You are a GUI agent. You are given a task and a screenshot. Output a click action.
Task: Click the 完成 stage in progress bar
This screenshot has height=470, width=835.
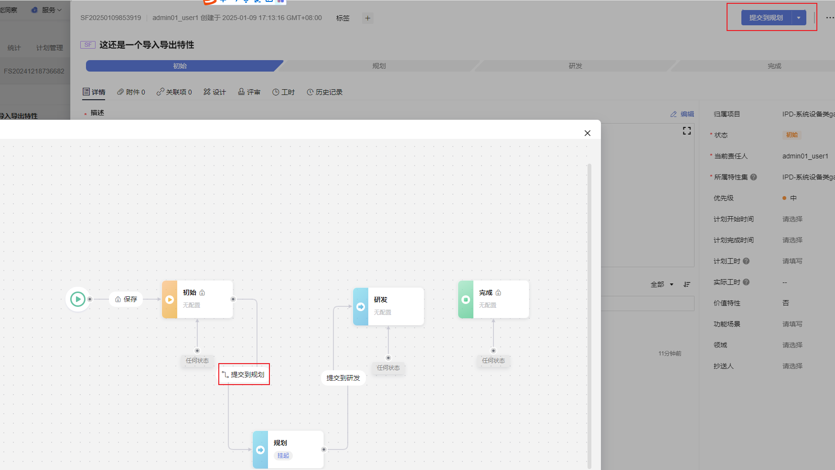click(775, 66)
